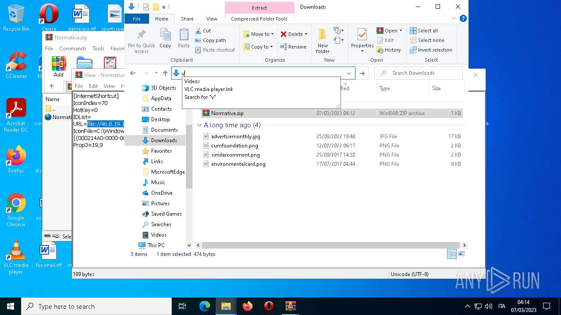Click the Rename button

click(293, 47)
